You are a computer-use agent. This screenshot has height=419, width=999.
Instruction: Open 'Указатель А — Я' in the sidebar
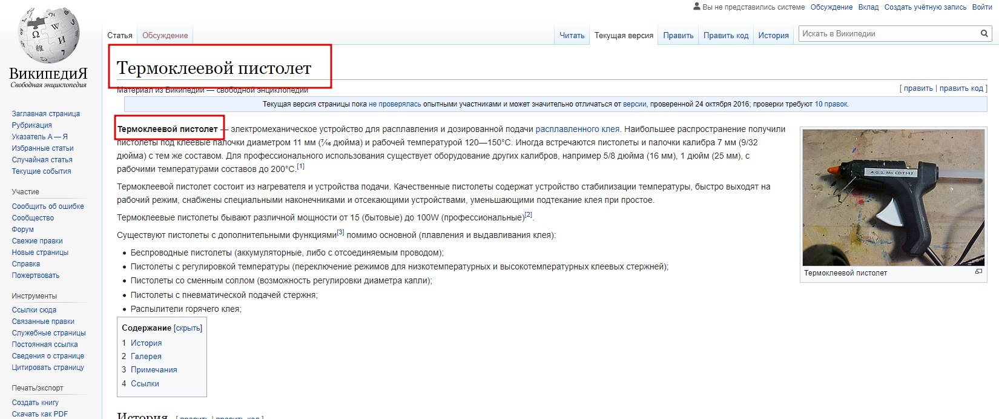pyautogui.click(x=40, y=136)
